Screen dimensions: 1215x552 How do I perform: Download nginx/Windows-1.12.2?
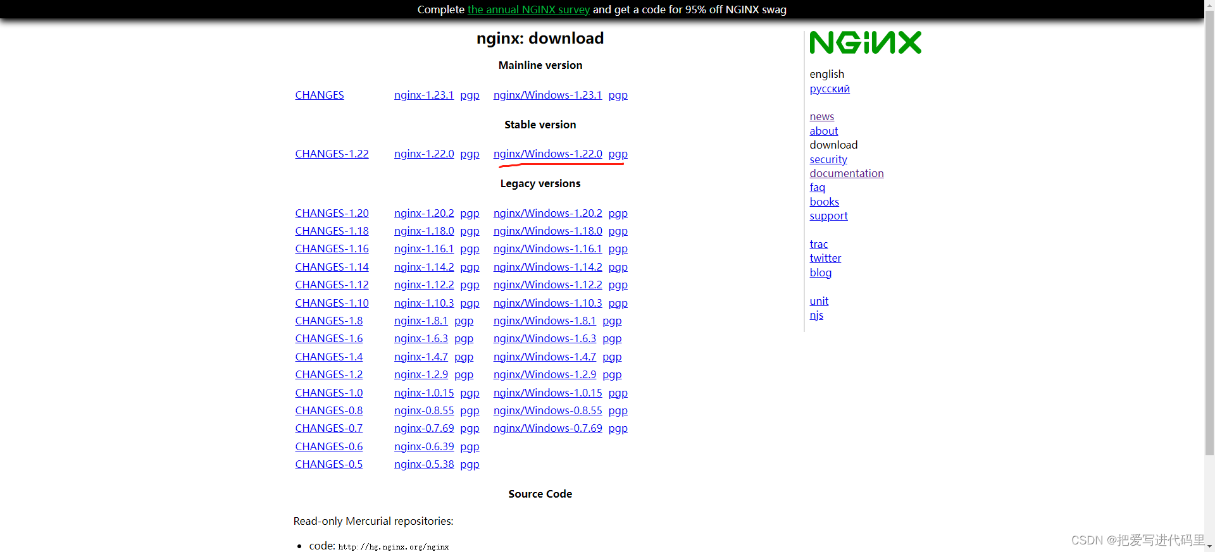[548, 285]
